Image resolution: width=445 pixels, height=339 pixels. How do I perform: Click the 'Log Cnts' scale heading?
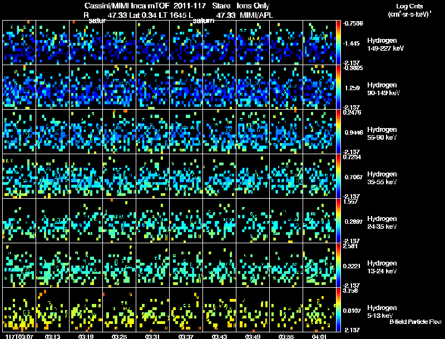pos(409,6)
